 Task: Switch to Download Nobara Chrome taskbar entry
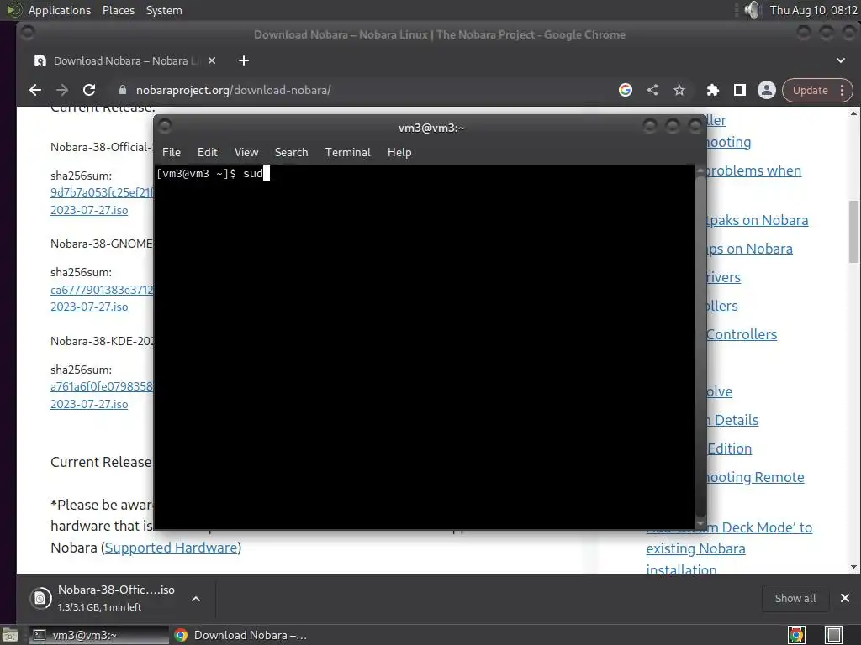240,635
